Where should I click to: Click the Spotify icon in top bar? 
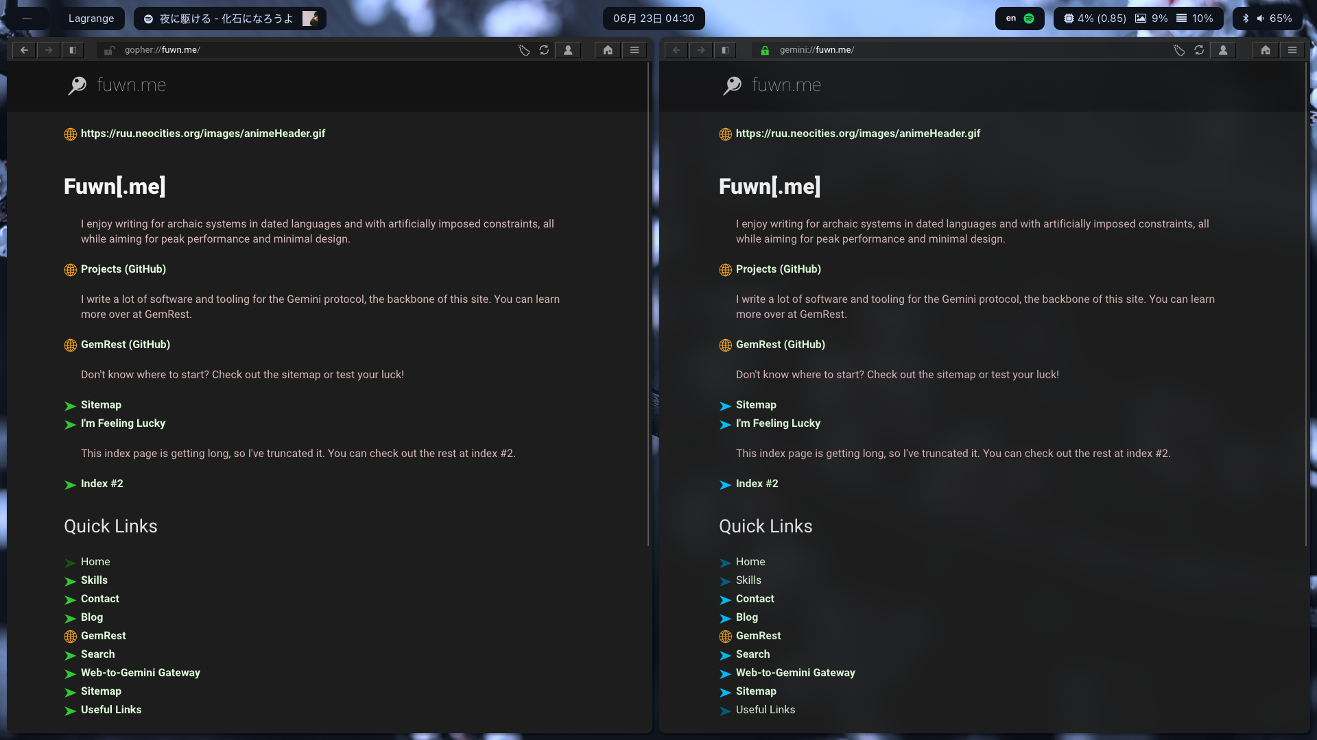pos(1029,18)
